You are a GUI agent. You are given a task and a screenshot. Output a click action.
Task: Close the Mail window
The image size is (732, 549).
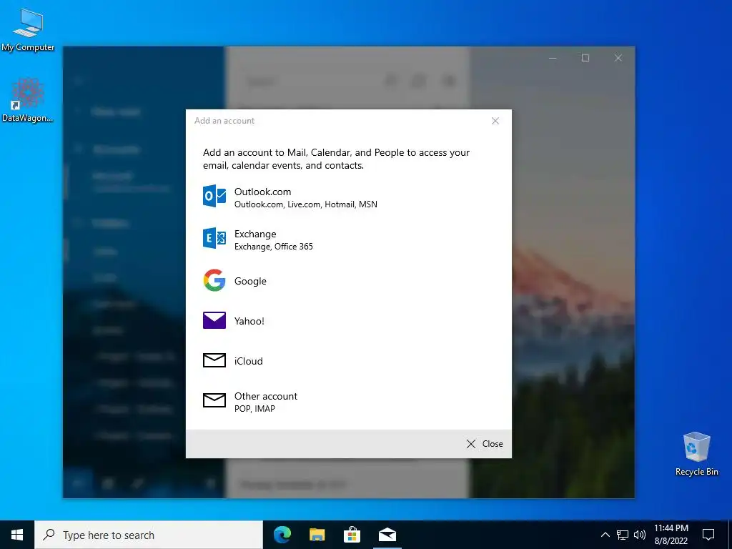618,58
